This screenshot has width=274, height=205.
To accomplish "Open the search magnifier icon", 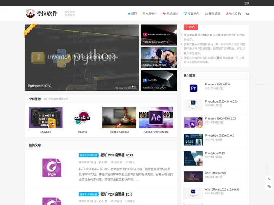I will [x=247, y=14].
